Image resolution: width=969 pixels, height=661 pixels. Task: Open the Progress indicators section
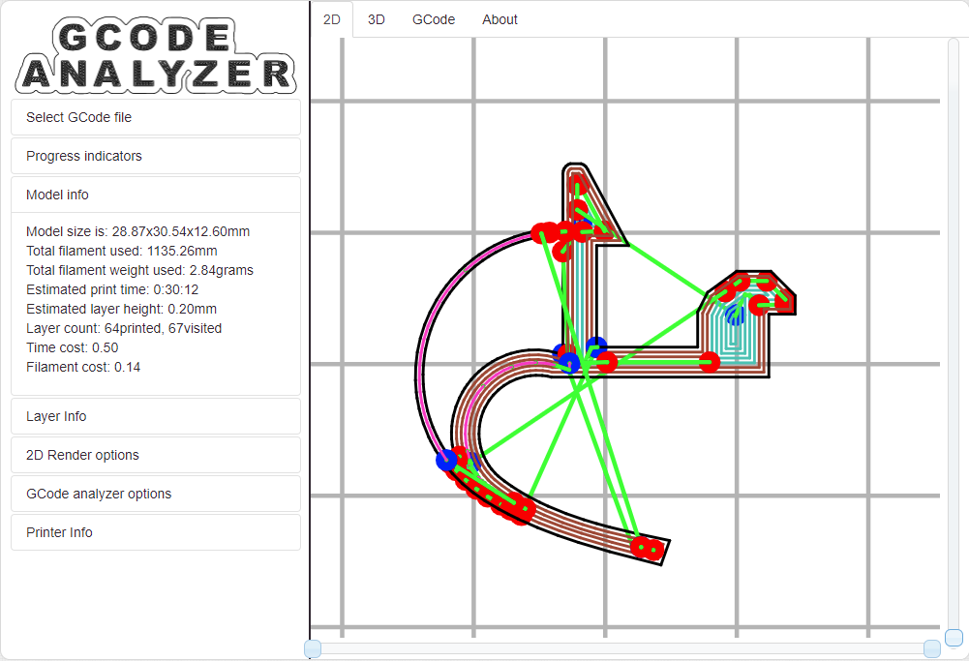[156, 156]
